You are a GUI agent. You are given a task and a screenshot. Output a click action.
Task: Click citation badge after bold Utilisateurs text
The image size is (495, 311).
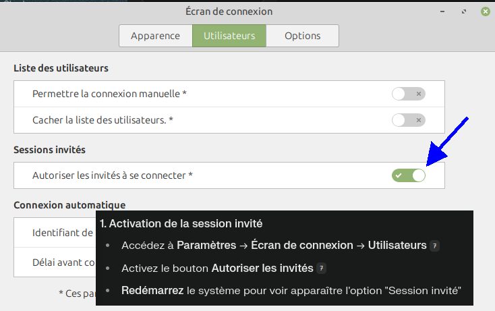pos(435,246)
